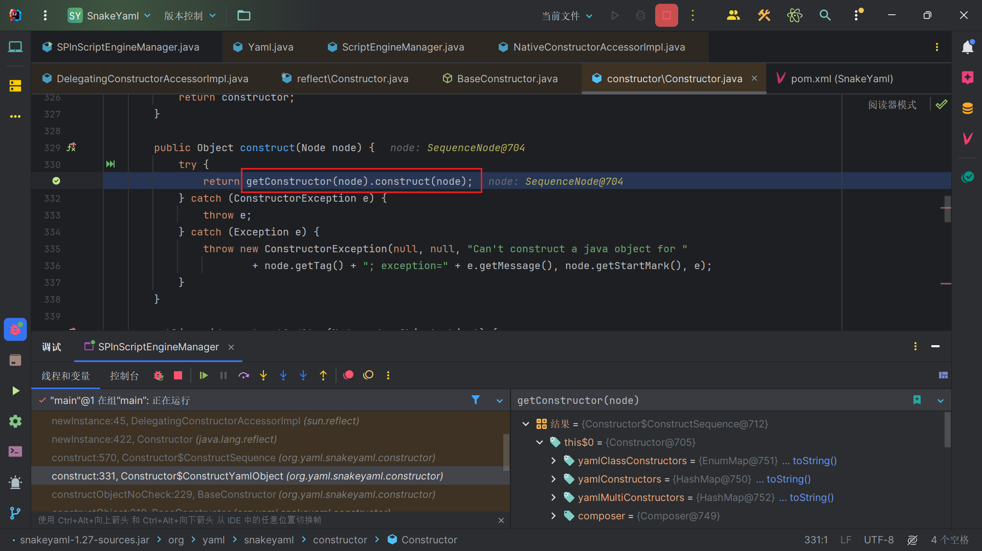Click toString() link for yamlMultiConstructors
982x551 pixels.
click(811, 497)
